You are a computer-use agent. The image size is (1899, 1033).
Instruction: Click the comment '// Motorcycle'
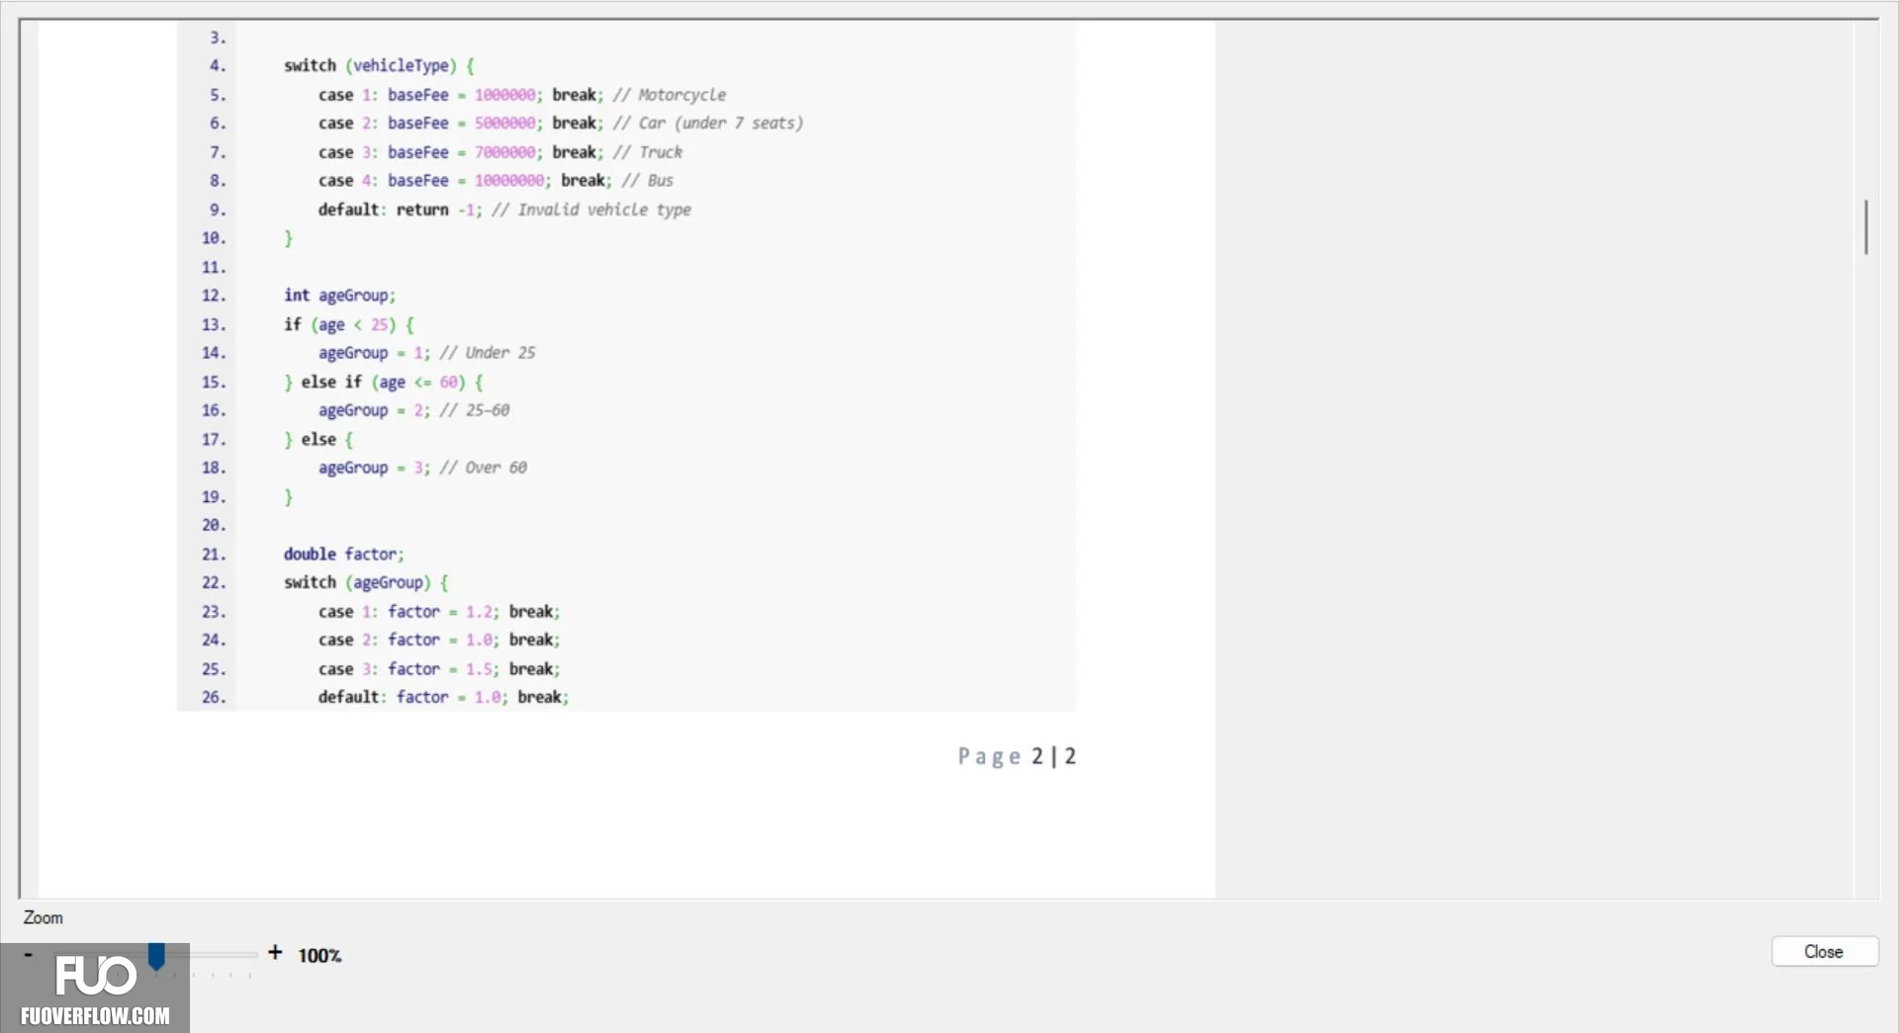[x=669, y=95]
